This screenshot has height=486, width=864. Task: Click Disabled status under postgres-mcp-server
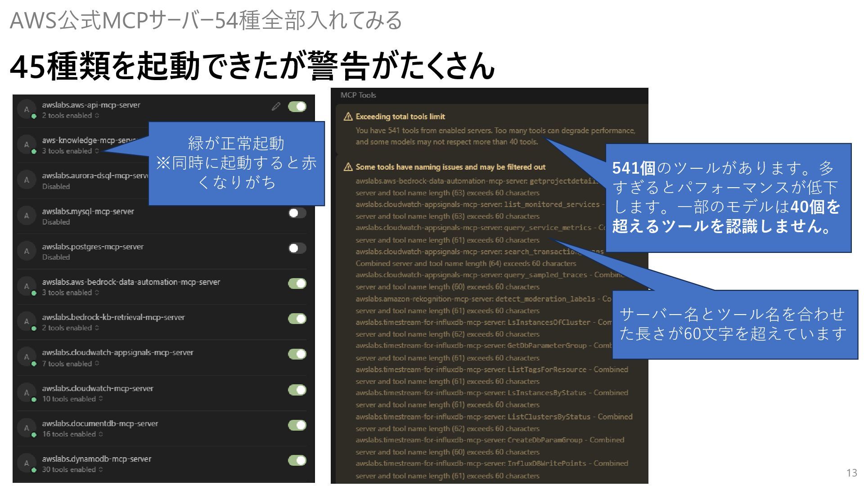(x=56, y=257)
